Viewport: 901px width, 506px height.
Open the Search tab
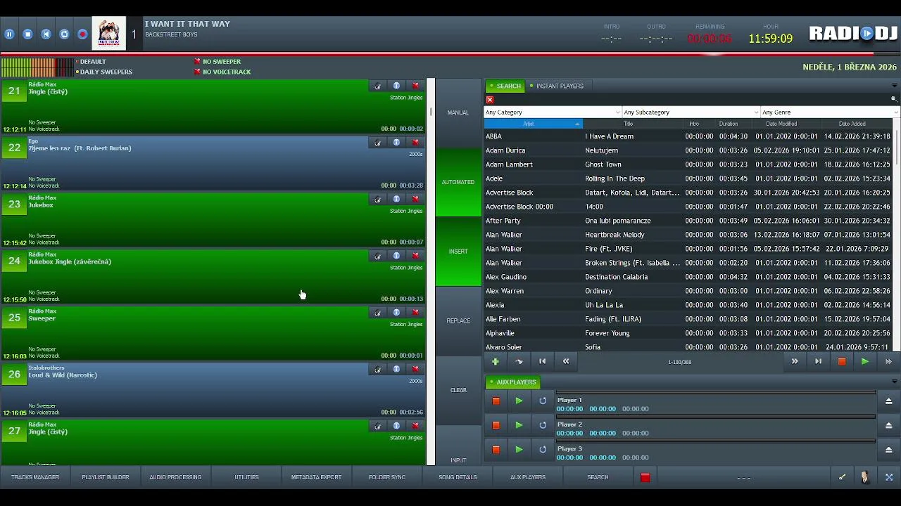[505, 86]
